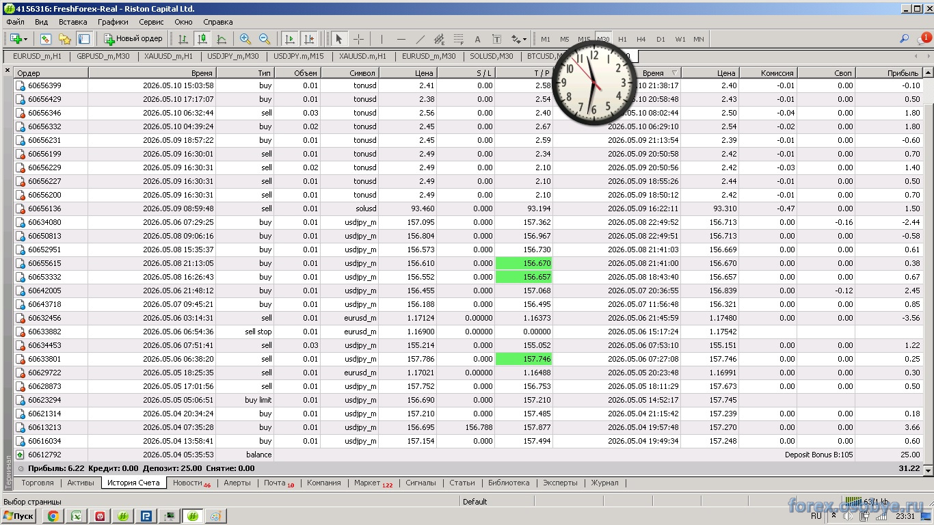The width and height of the screenshot is (934, 525).
Task: Open the XAUUSD_m,H1 chart tab
Action: click(168, 57)
